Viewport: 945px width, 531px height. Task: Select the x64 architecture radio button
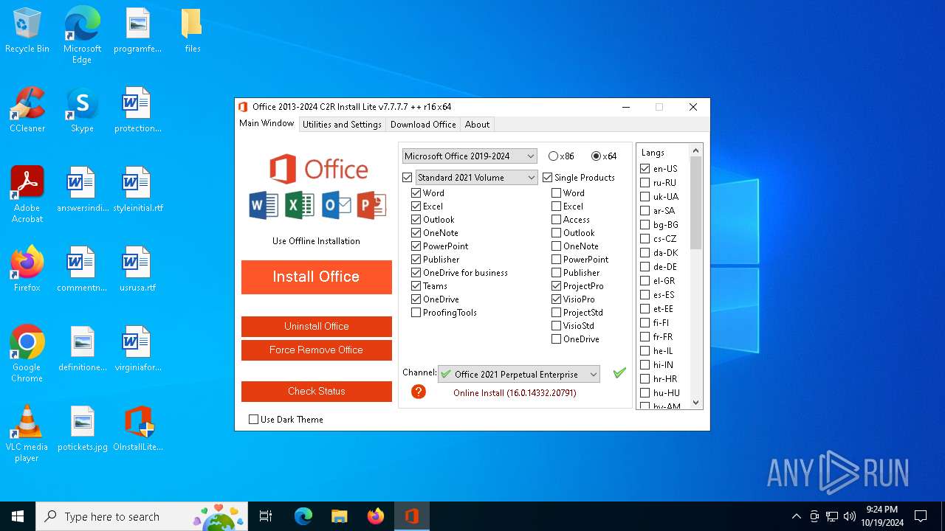click(x=596, y=156)
